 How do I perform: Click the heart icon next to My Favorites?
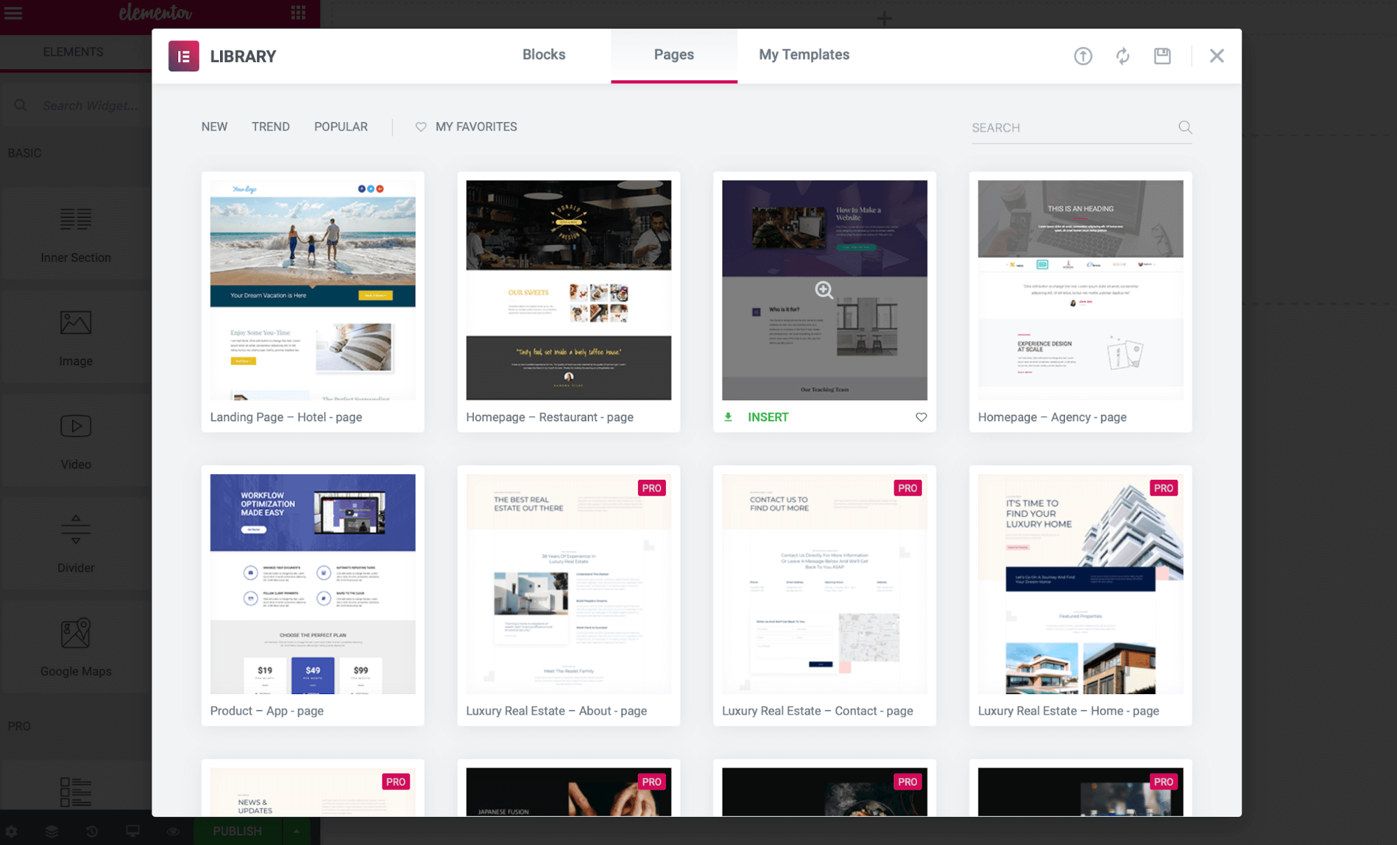point(421,127)
